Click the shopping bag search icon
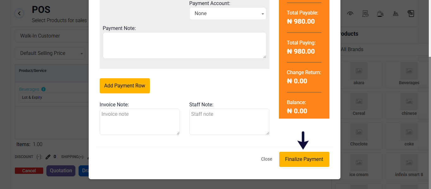This screenshot has width=431, height=189. click(380, 14)
